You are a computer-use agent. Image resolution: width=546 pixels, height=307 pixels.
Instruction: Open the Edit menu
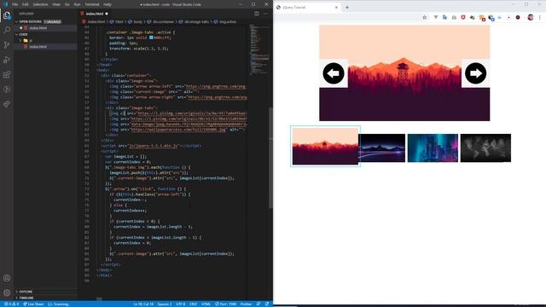26,4
